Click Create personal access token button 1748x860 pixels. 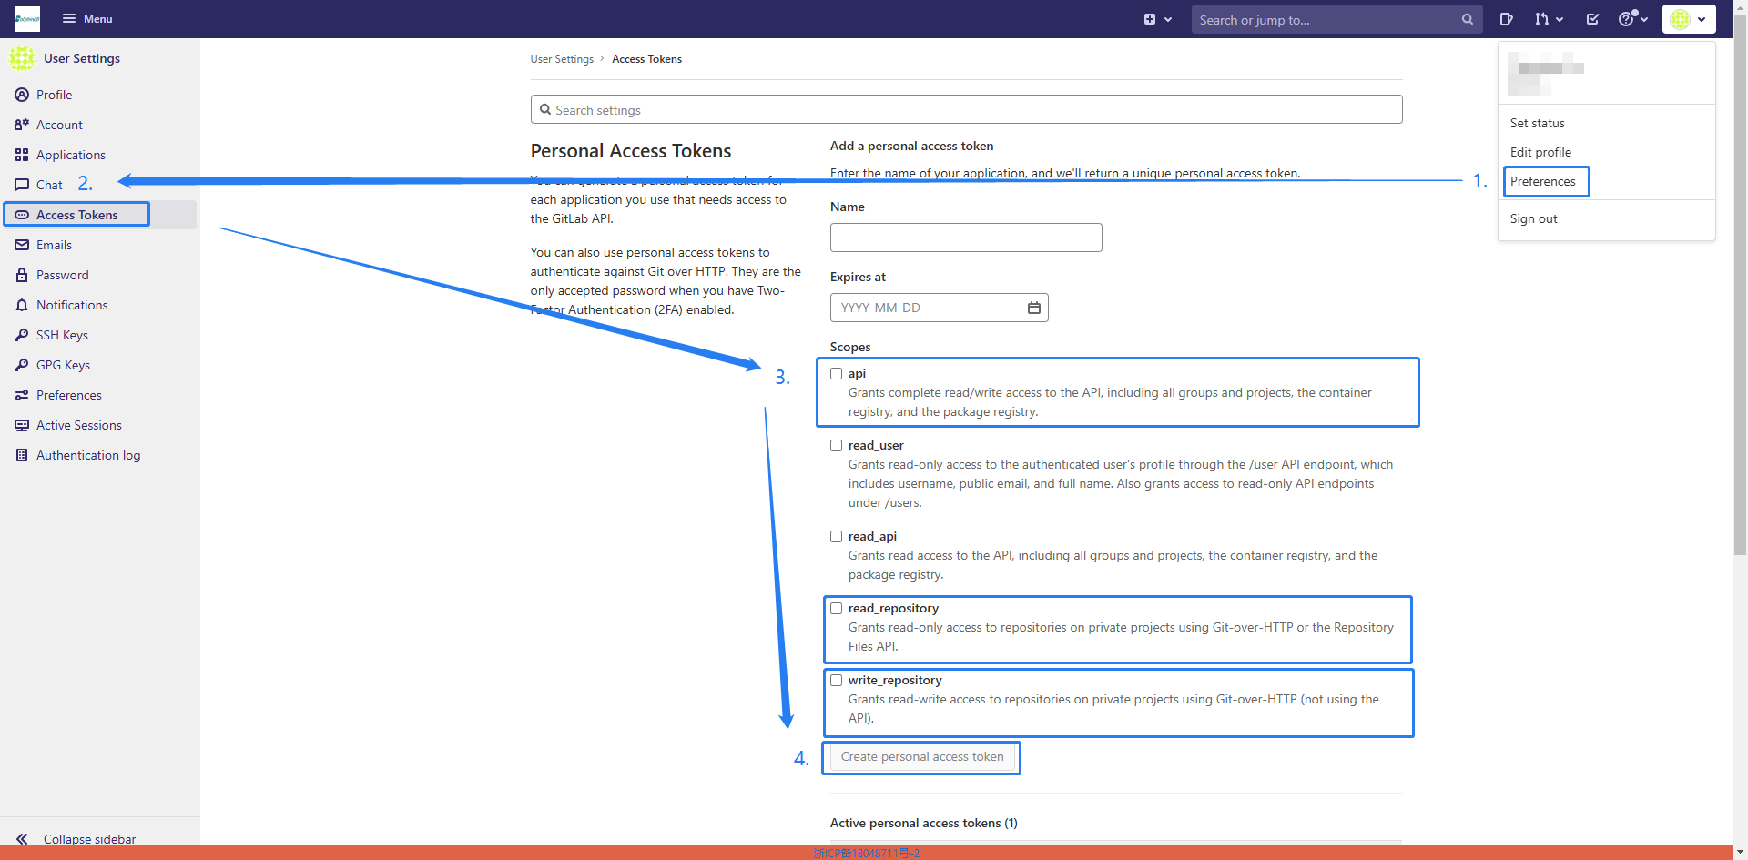[x=921, y=757]
